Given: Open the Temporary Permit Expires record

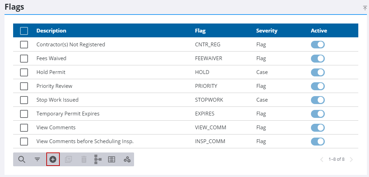Looking at the screenshot, I should (68, 114).
